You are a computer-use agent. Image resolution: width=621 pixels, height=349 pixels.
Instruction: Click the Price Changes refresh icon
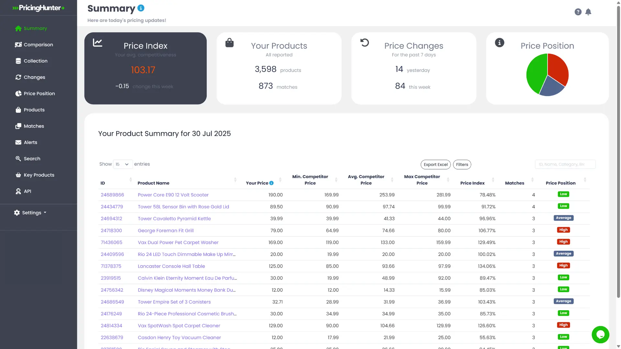point(365,43)
